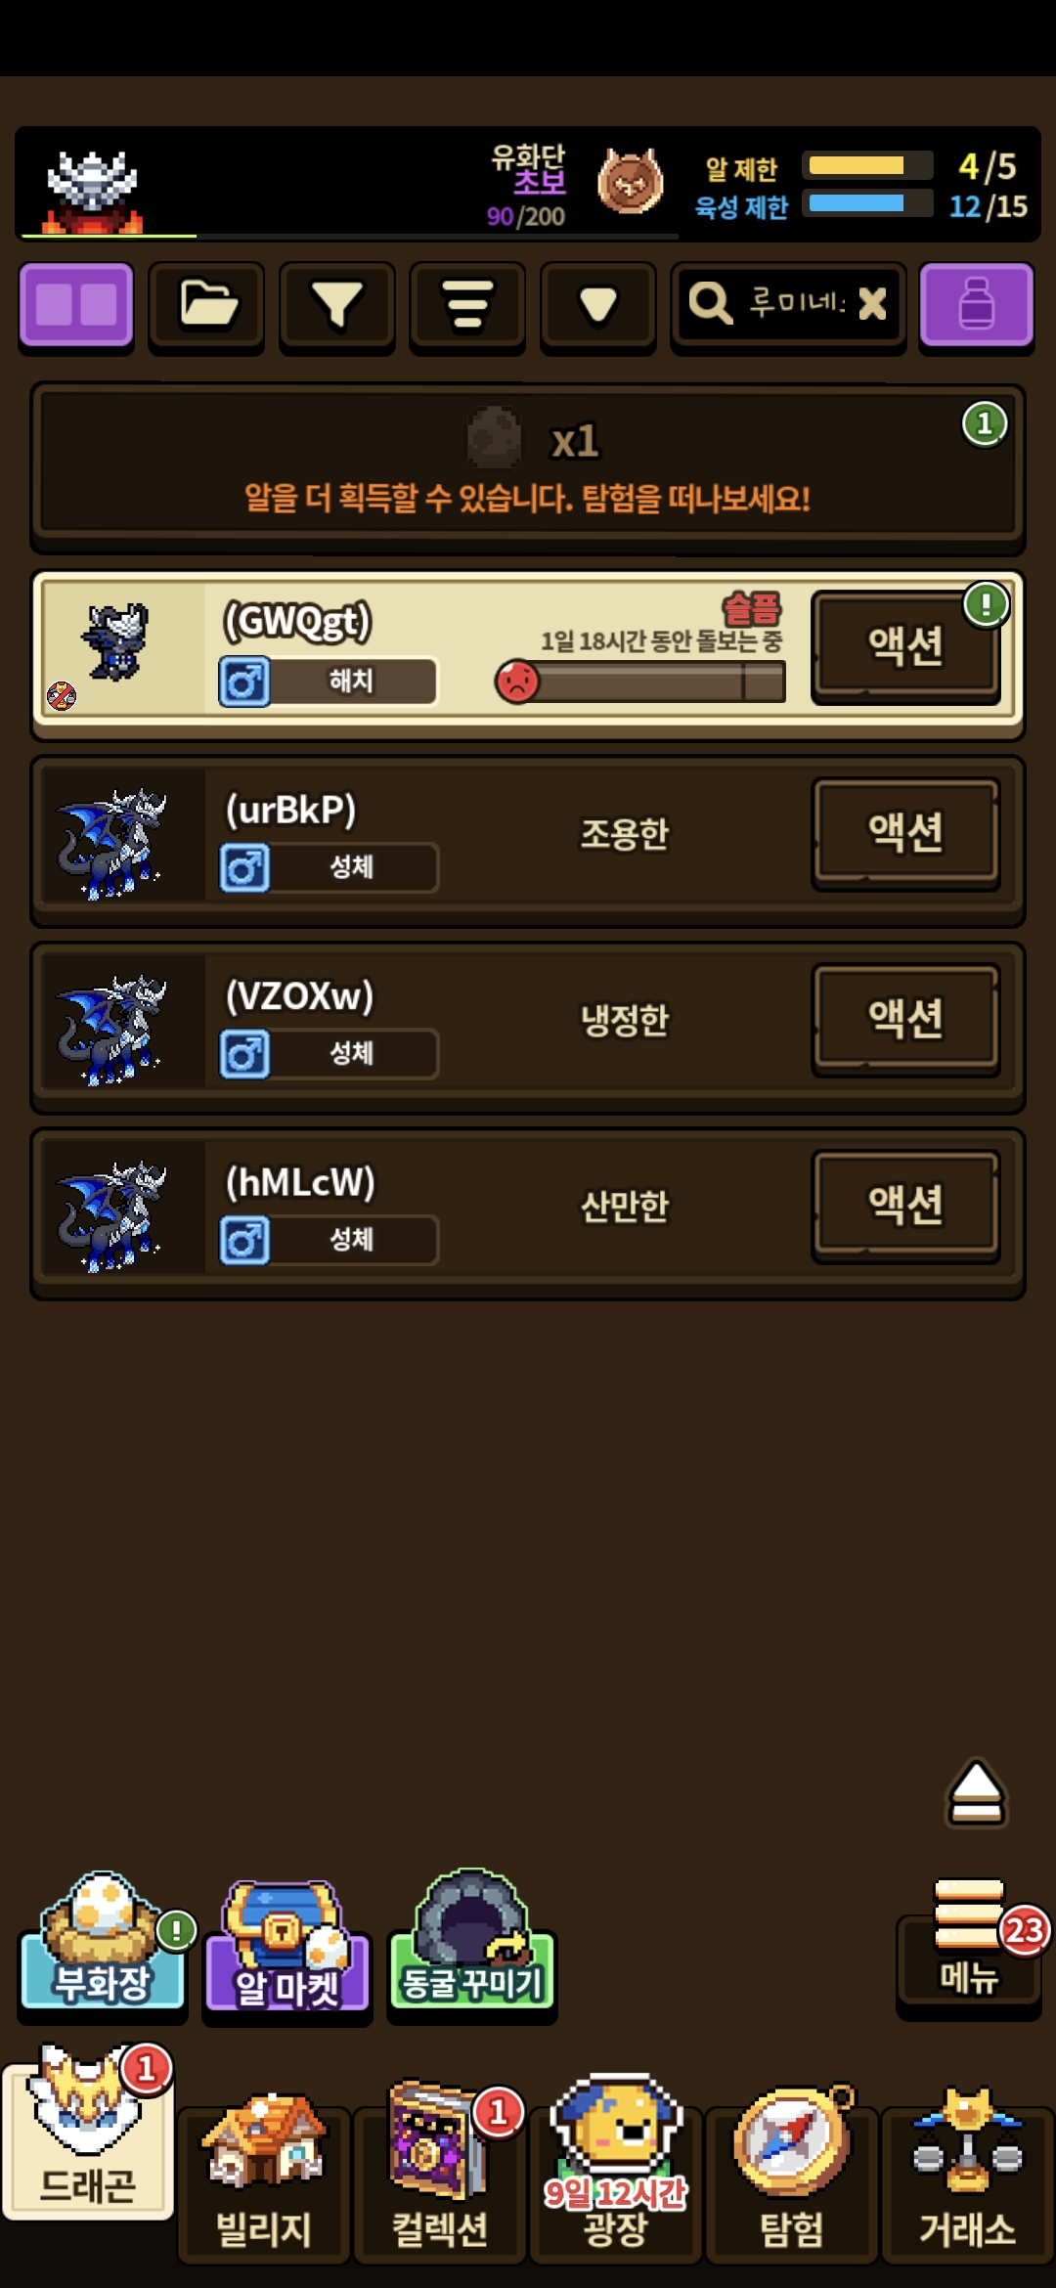Image resolution: width=1056 pixels, height=2288 pixels.
Task: Open the folder icon in toolbar
Action: pyautogui.click(x=206, y=304)
